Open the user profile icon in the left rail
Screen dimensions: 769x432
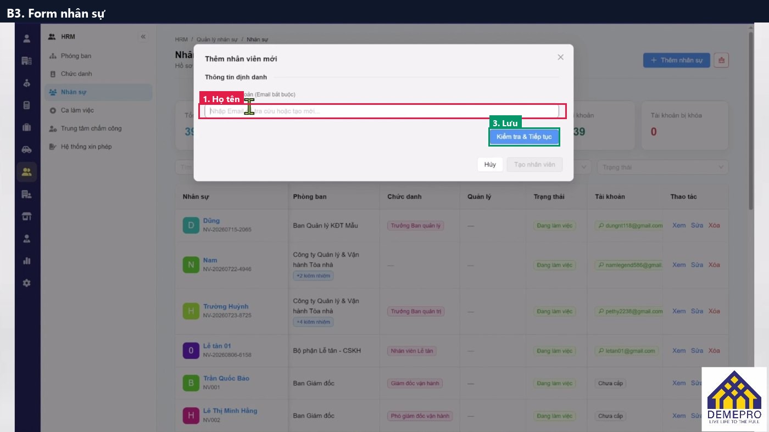point(26,38)
